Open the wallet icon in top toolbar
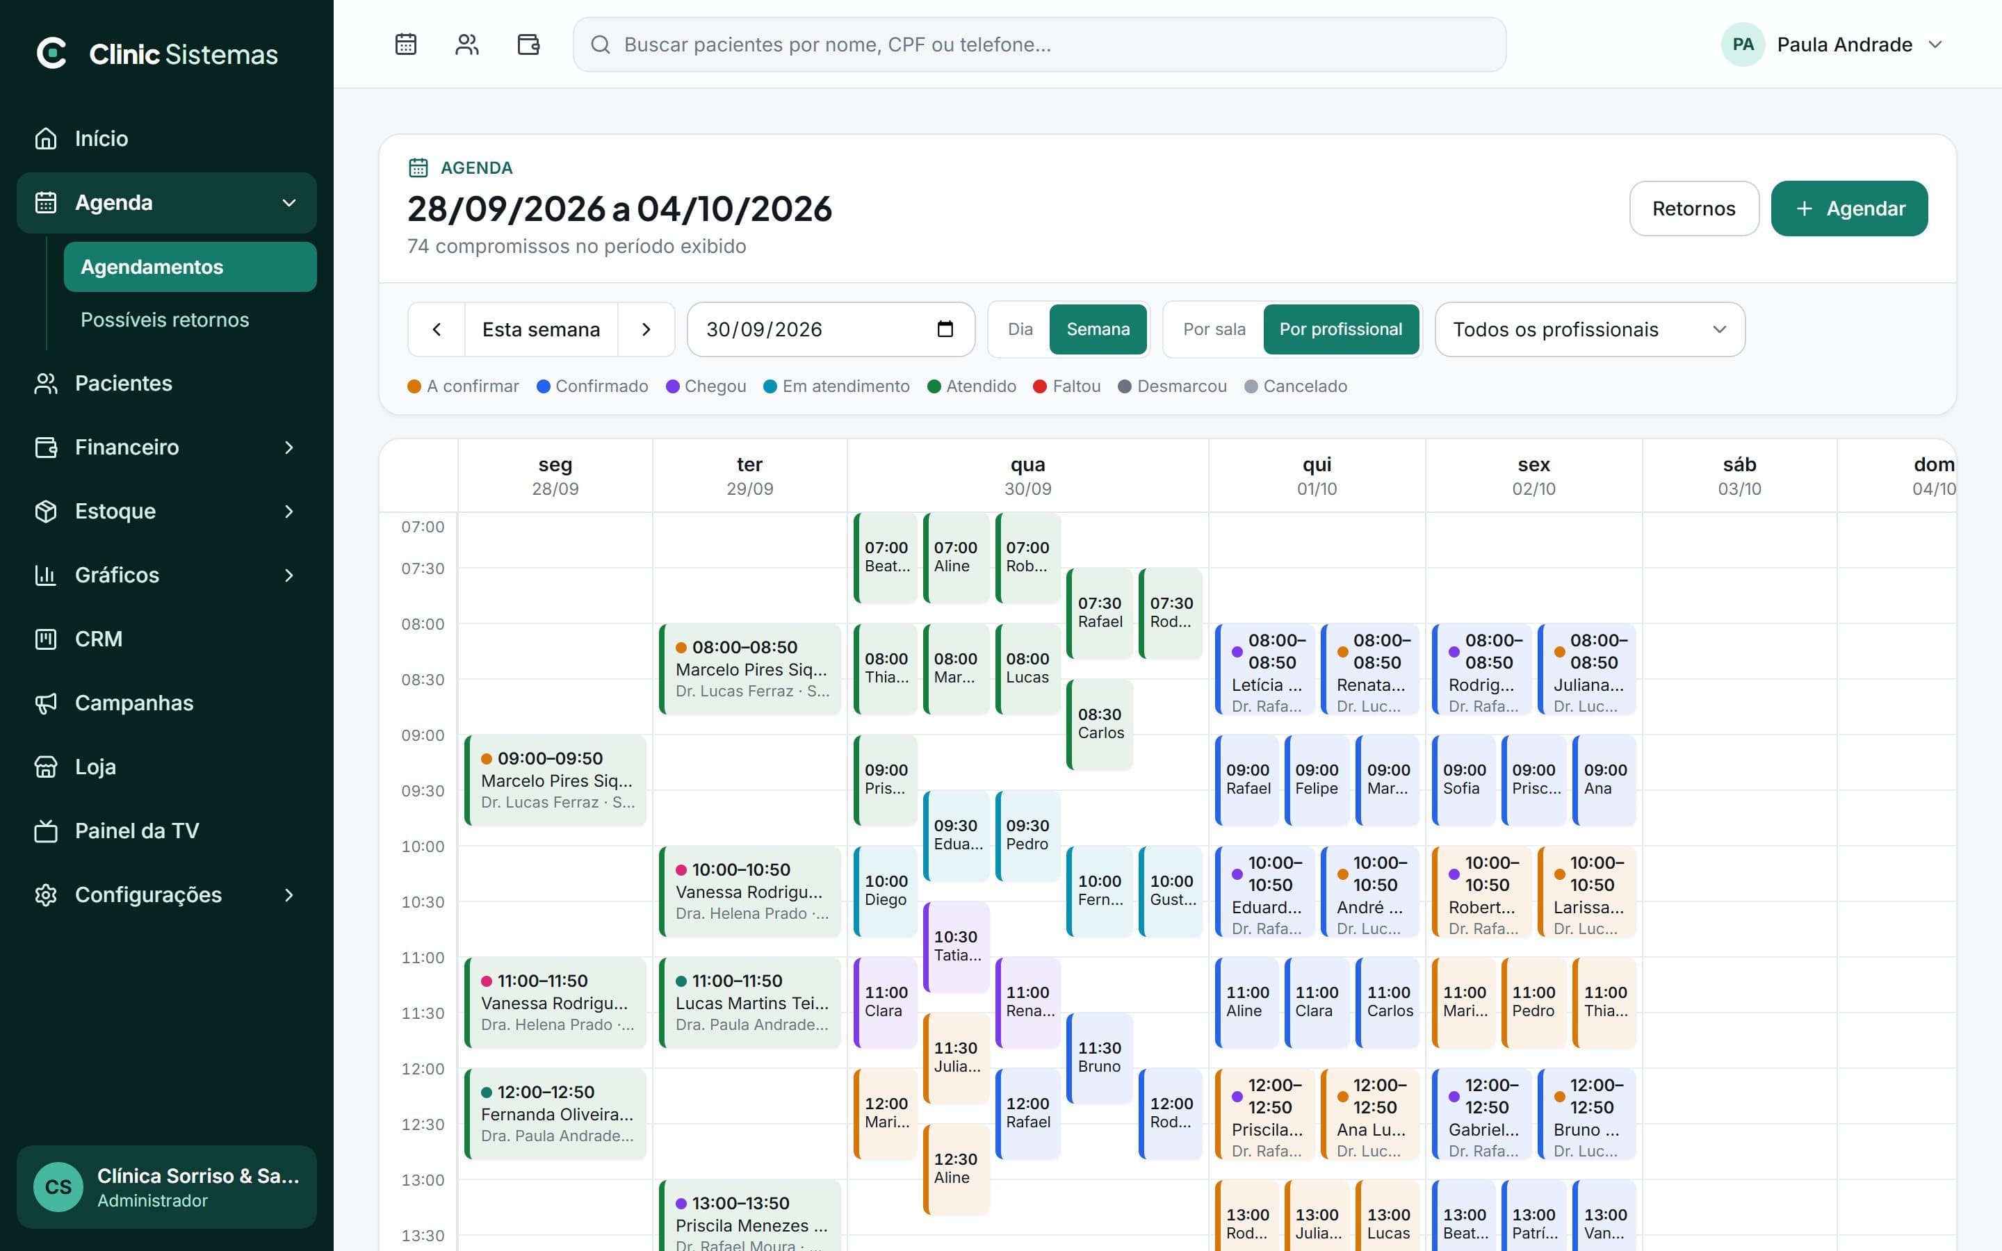Viewport: 2002px width, 1251px height. pyautogui.click(x=528, y=44)
